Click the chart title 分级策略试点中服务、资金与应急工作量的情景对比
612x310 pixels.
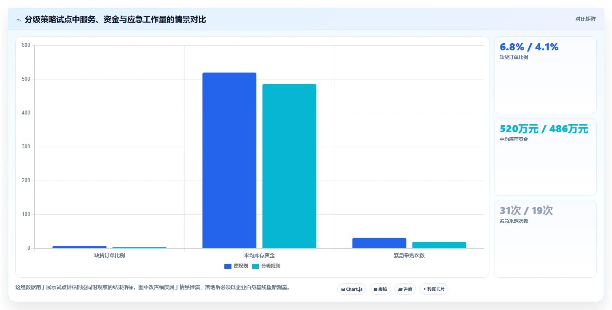pyautogui.click(x=115, y=20)
